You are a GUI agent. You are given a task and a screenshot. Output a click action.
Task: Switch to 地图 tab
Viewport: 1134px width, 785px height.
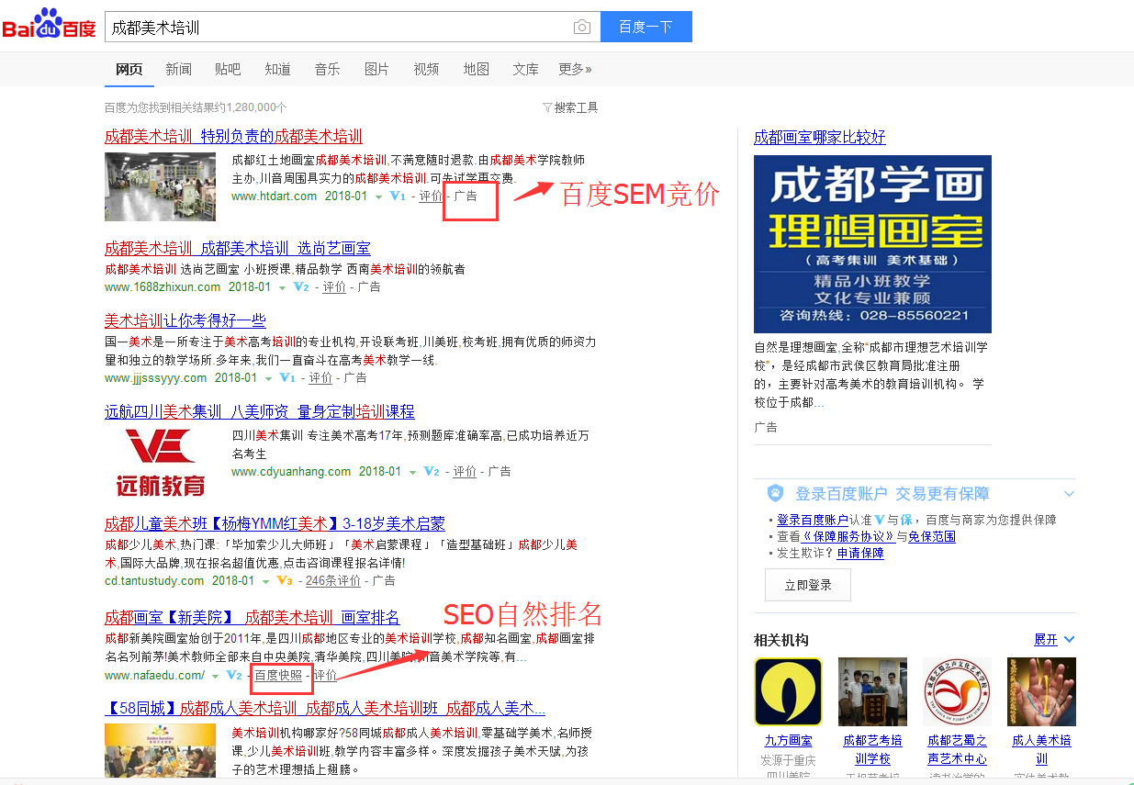[476, 70]
